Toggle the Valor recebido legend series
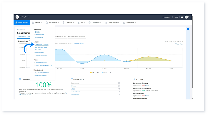This screenshot has height=115, width=208. 95,73
